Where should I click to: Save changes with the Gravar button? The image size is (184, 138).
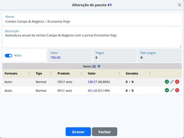pos(78,132)
